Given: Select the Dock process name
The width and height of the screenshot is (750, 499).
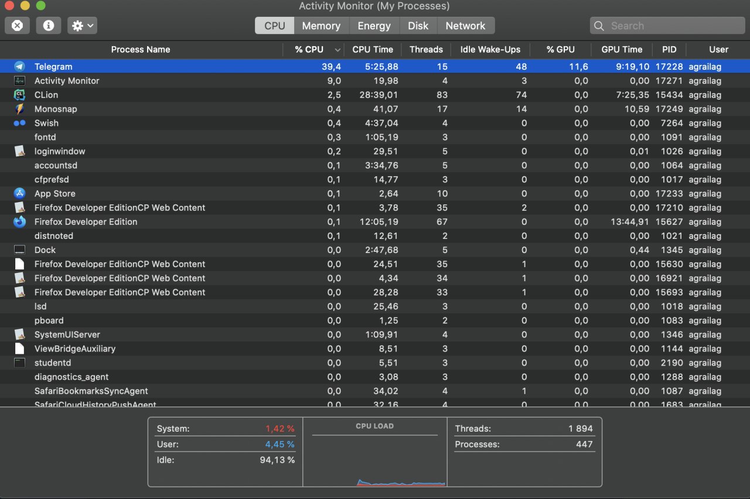Looking at the screenshot, I should 45,249.
